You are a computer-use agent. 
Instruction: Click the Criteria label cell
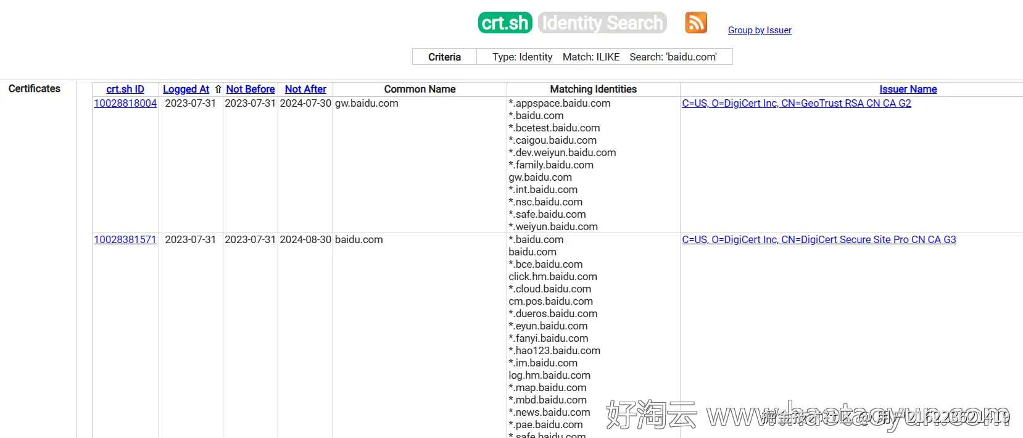(x=444, y=57)
